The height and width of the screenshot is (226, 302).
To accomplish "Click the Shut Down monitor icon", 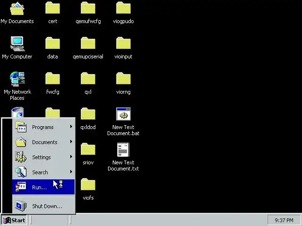I will (21, 206).
